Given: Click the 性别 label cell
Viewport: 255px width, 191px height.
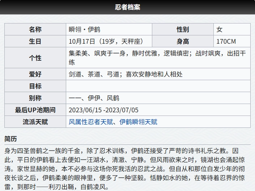Looking at the screenshot, I should [183, 30].
